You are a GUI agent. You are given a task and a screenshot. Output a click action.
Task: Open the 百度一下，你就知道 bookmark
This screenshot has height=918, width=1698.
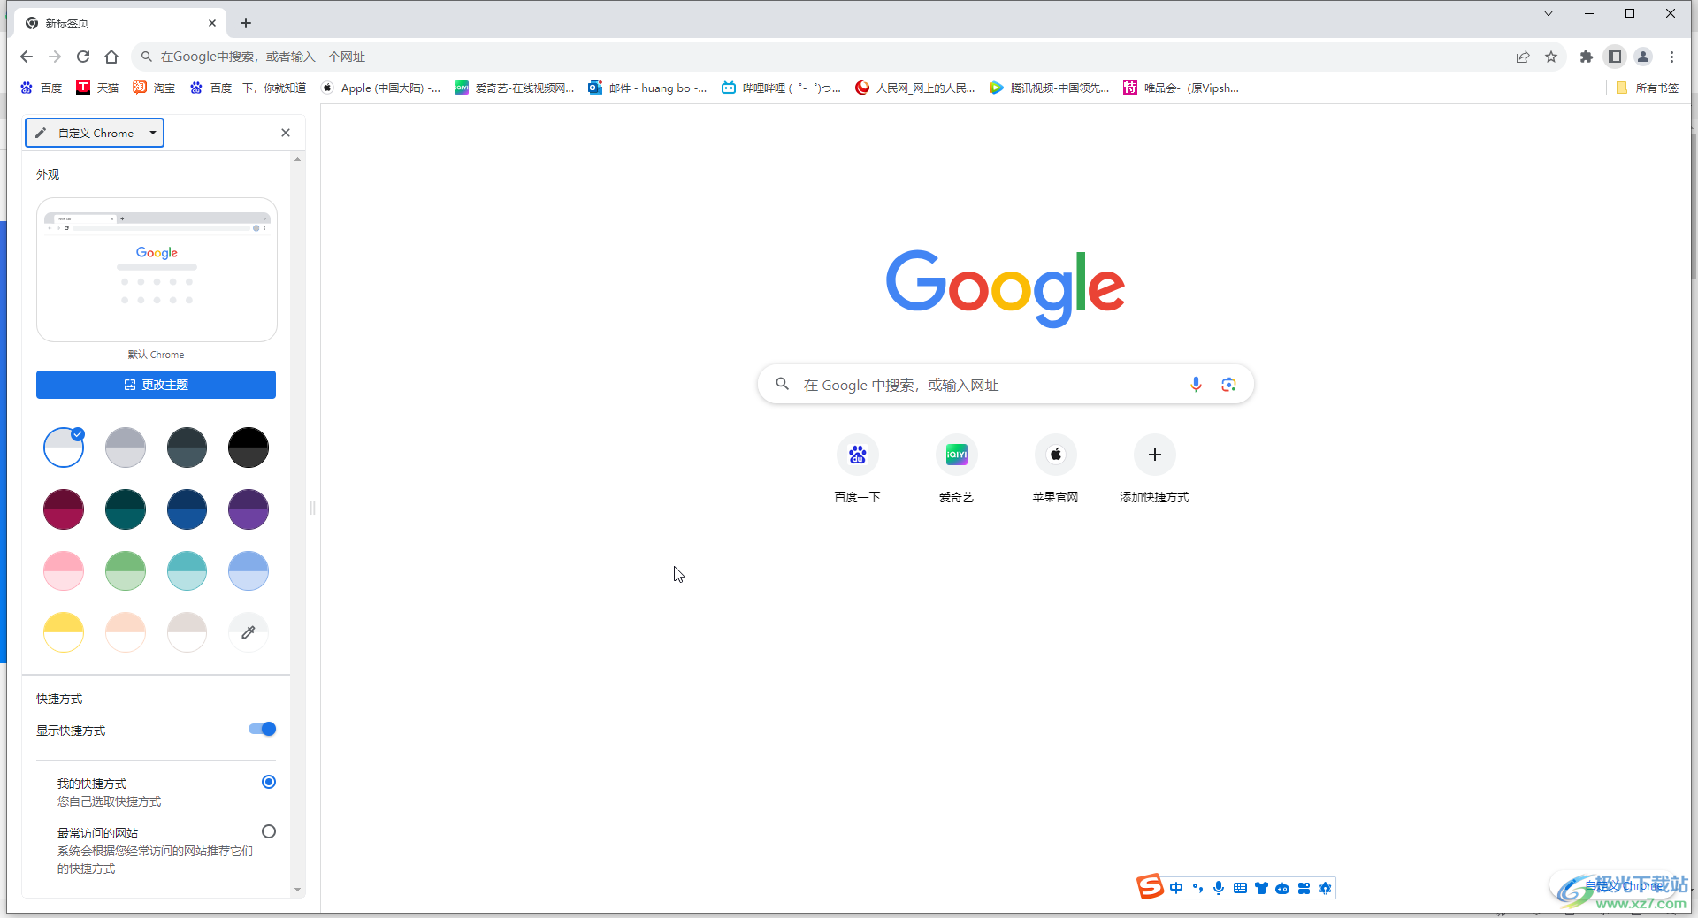[248, 88]
